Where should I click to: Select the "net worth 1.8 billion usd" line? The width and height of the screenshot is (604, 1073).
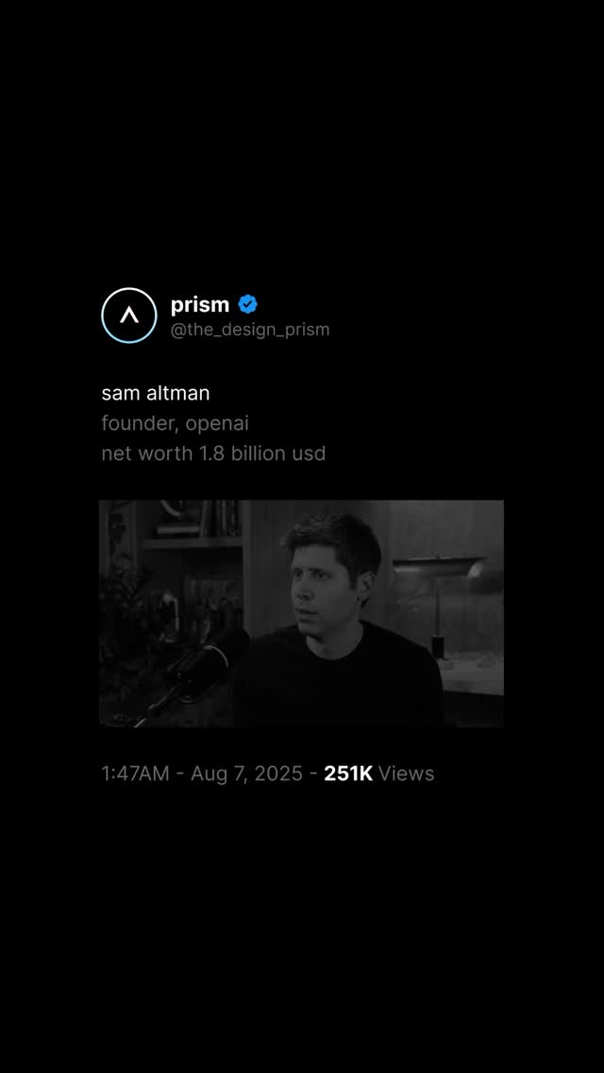pos(213,453)
